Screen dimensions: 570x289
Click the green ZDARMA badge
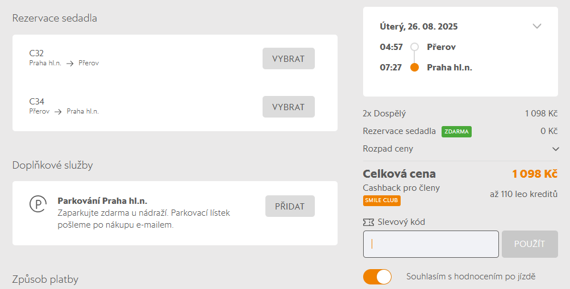(456, 132)
